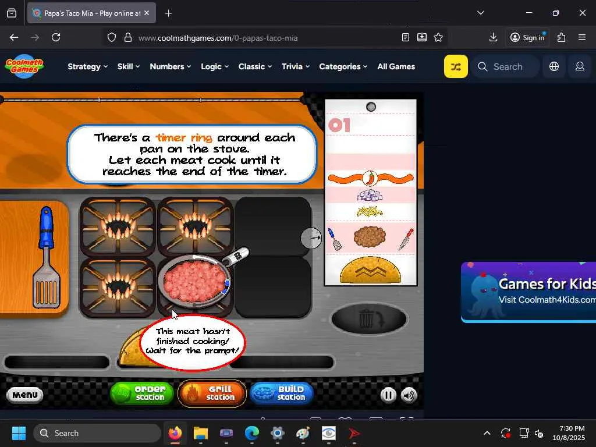Mute game sound with the speaker button
The height and width of the screenshot is (447, 596).
click(x=409, y=395)
